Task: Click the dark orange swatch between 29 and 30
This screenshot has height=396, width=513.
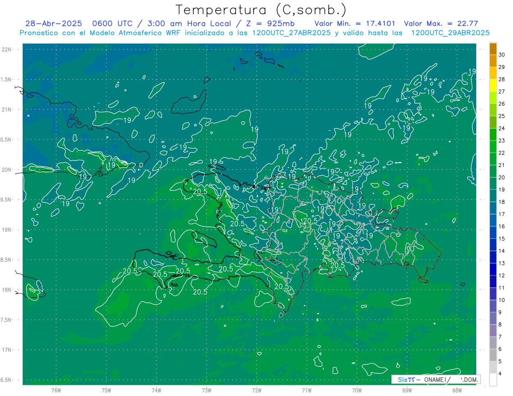Action: tap(493, 61)
